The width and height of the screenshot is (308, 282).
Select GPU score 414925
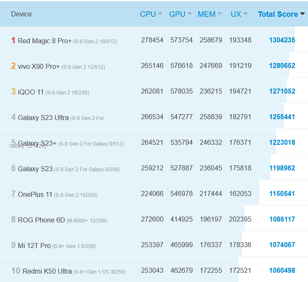[x=181, y=219]
